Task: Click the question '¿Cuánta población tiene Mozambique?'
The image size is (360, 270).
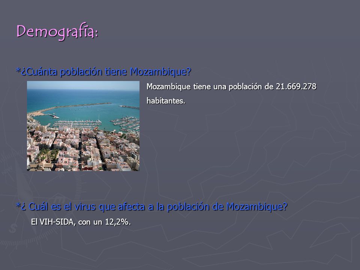Action: tap(103, 72)
